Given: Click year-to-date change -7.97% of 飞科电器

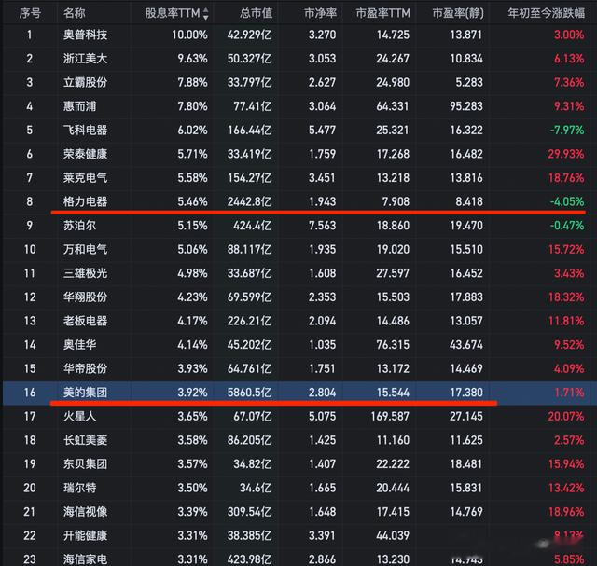Looking at the screenshot, I should click(567, 131).
